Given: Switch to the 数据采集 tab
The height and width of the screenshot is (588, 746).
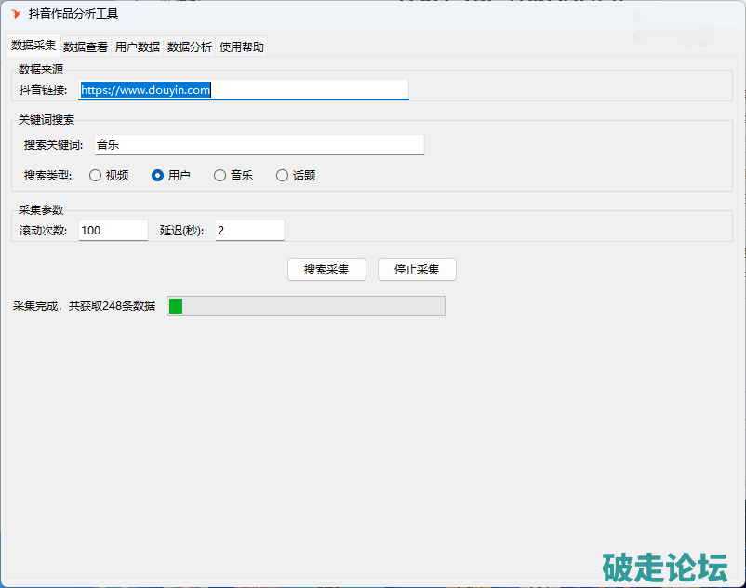Looking at the screenshot, I should click(33, 46).
